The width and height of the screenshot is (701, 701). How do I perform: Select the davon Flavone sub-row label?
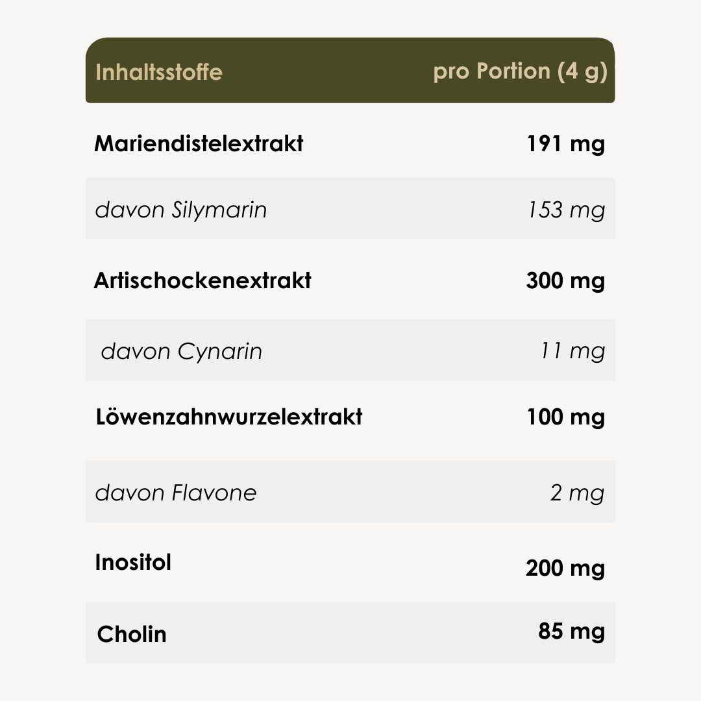[x=176, y=493]
